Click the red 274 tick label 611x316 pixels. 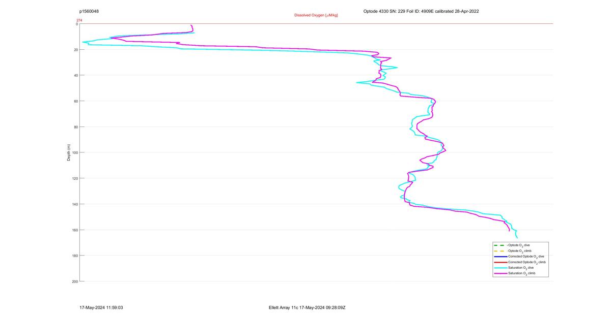click(x=79, y=20)
